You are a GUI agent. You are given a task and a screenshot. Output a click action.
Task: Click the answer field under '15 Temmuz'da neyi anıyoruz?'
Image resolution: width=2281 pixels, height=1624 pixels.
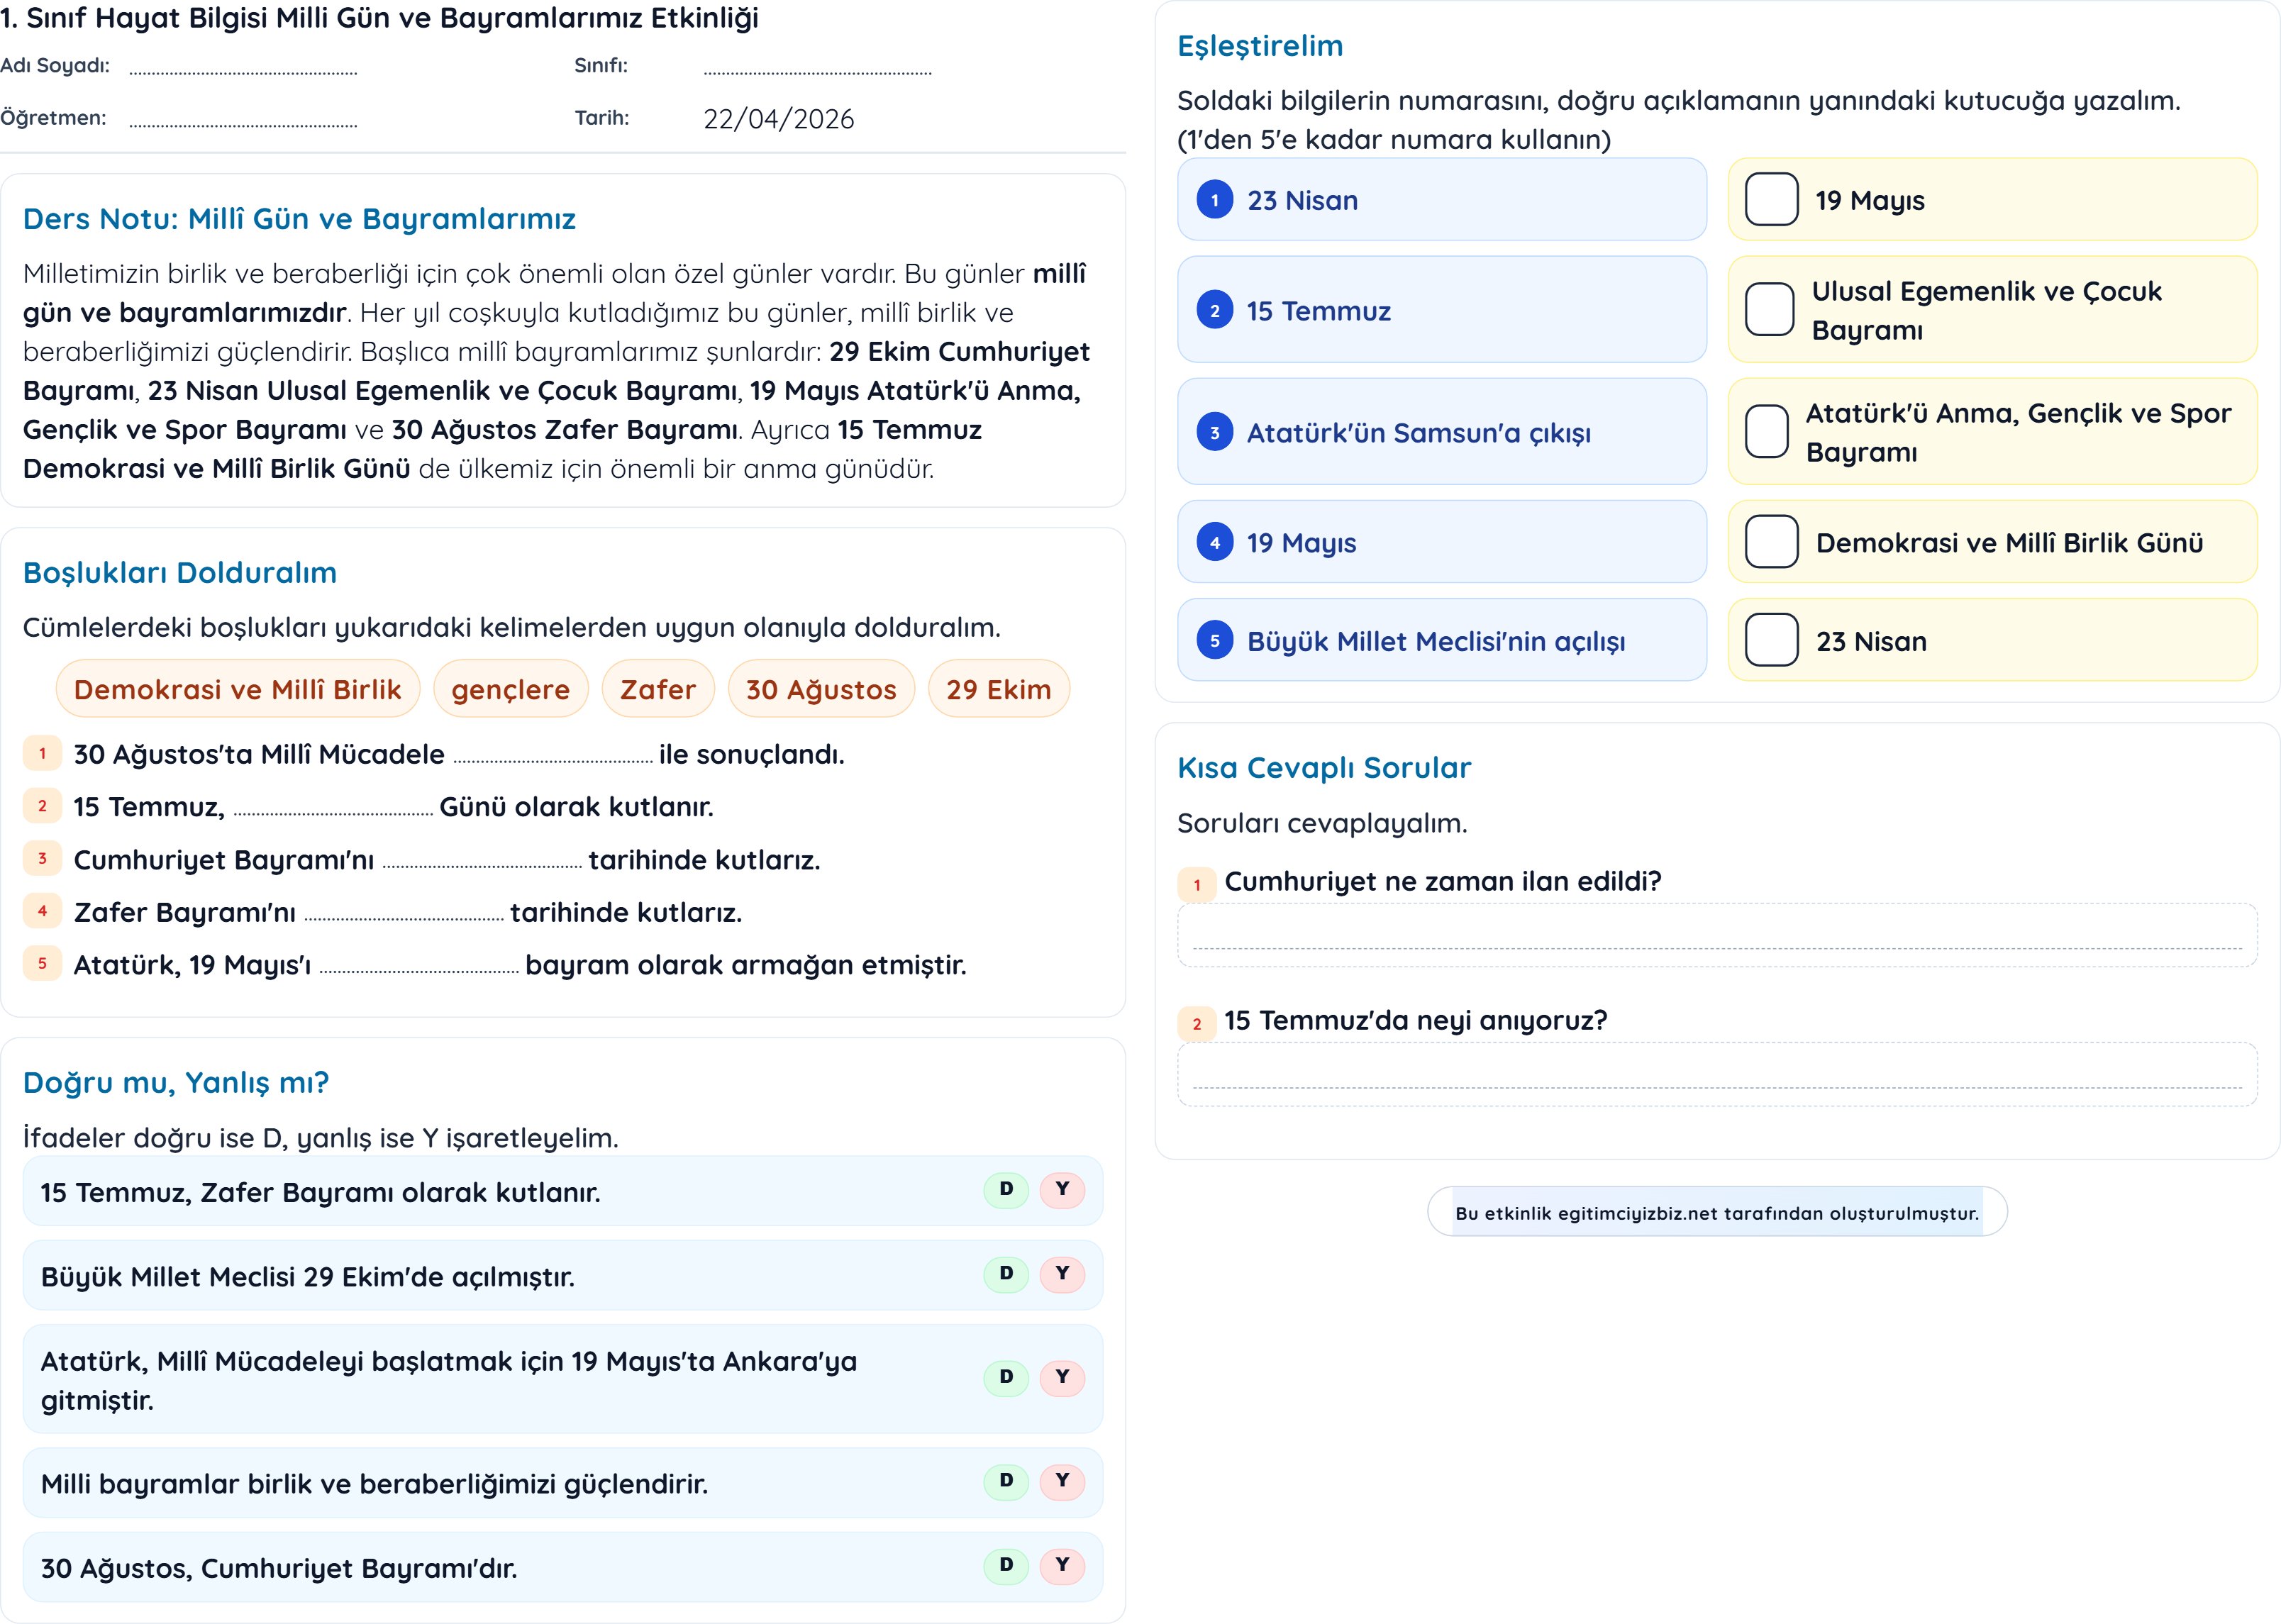(1717, 1074)
